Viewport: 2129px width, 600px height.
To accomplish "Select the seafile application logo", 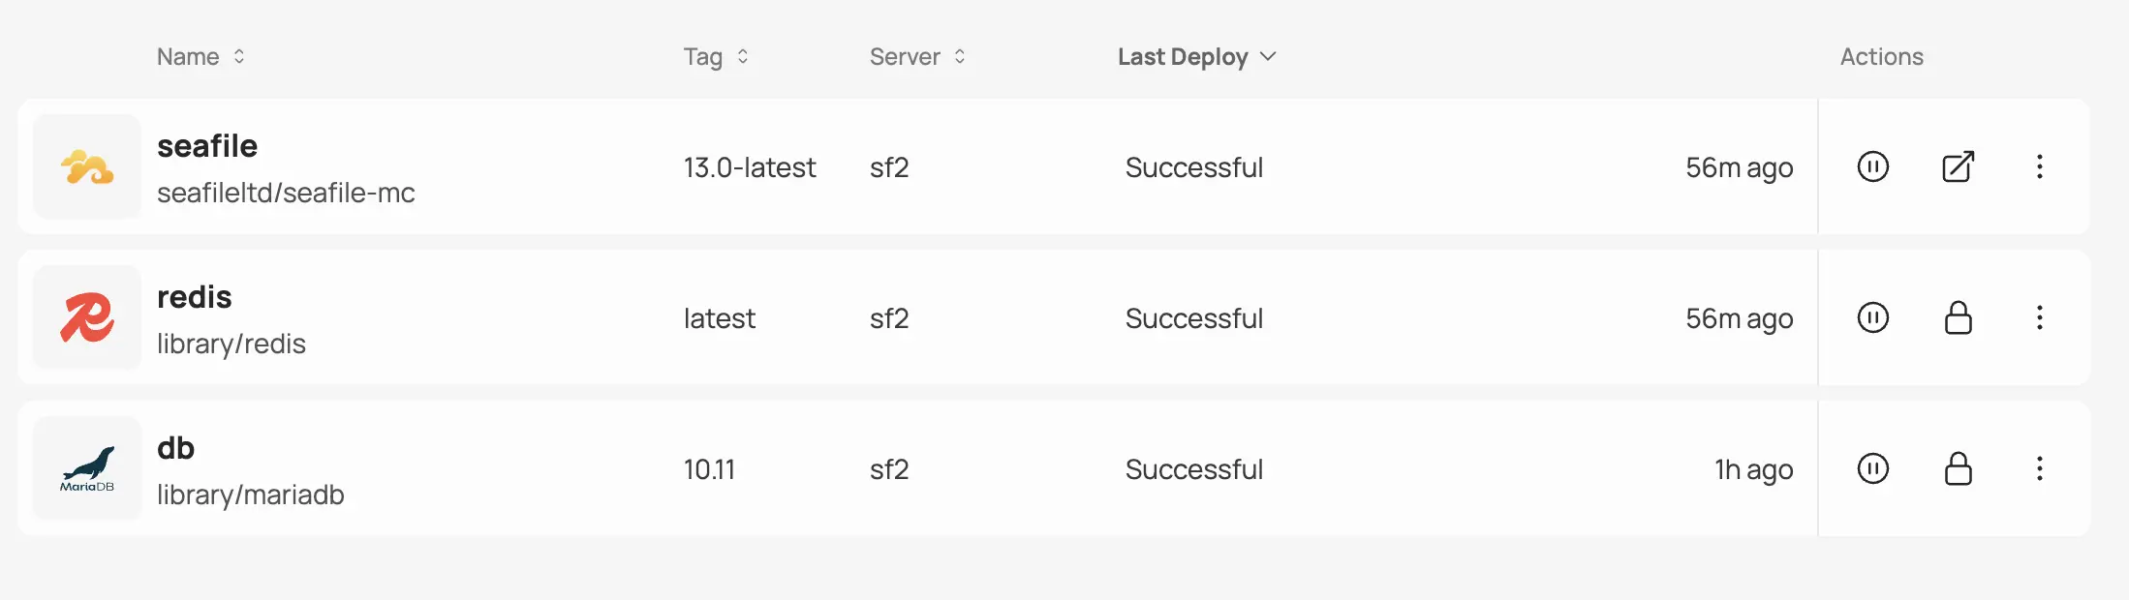I will pyautogui.click(x=86, y=166).
